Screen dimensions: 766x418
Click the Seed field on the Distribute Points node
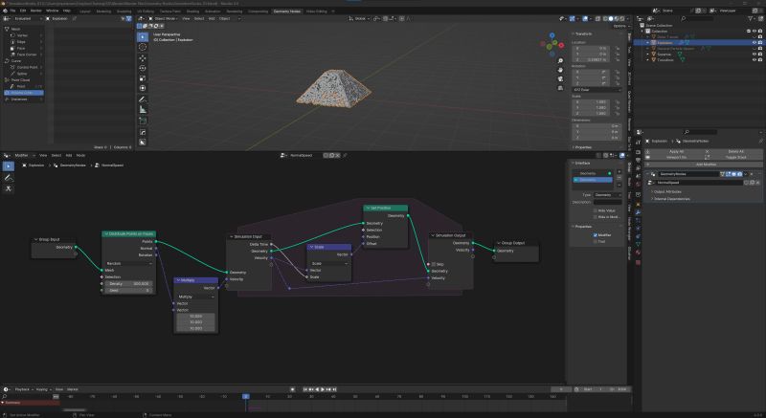pos(128,290)
